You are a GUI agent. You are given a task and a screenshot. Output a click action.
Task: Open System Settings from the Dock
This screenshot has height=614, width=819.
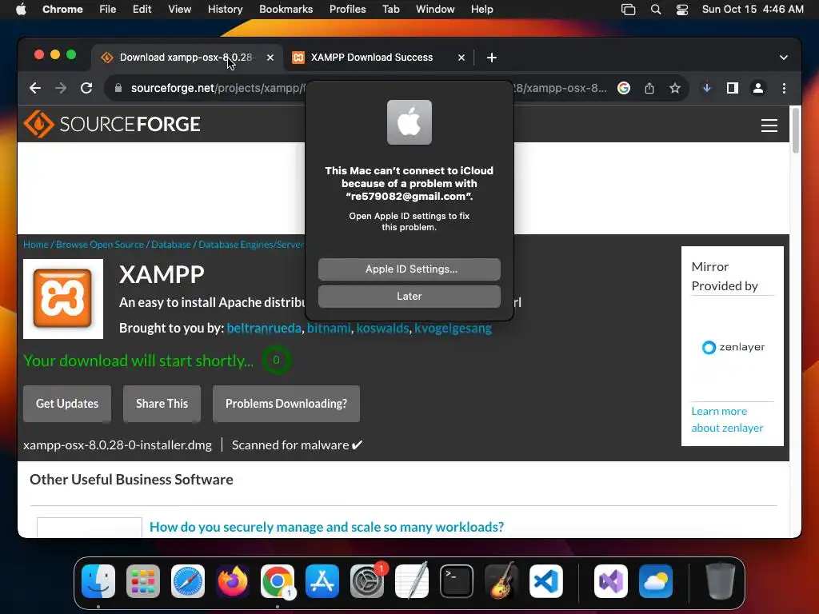click(x=367, y=581)
